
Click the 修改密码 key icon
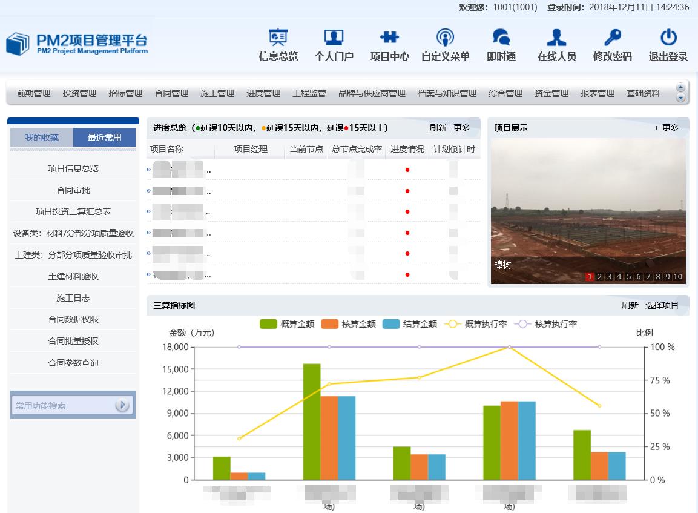tap(612, 38)
